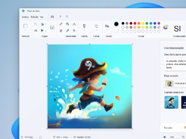
Task: Click the Magnifier zoom tool
Action: coord(74,31)
